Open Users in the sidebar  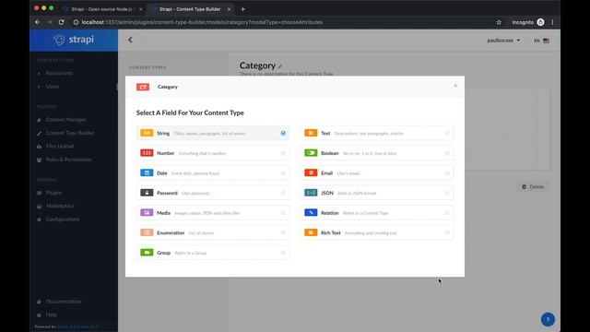[x=52, y=87]
